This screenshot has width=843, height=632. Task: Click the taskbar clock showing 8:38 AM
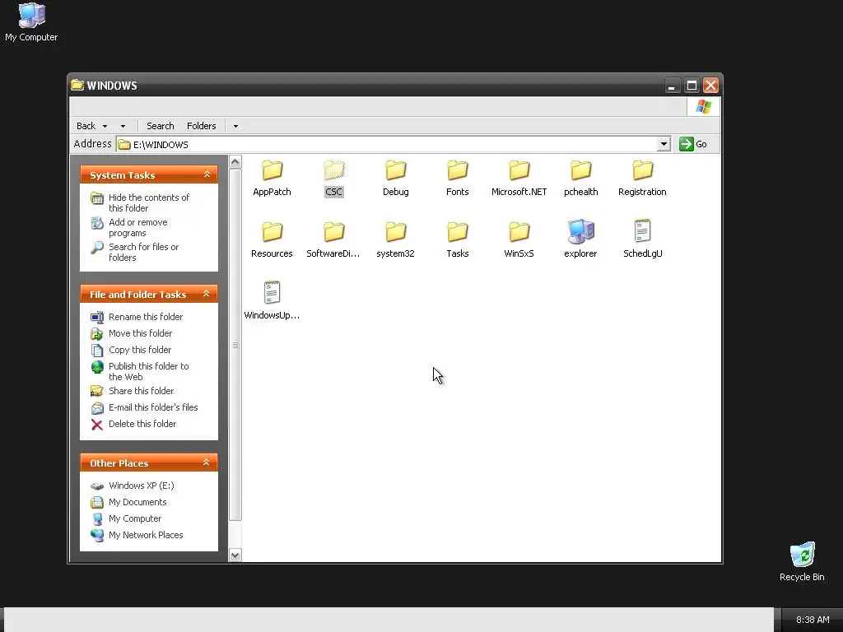813,620
